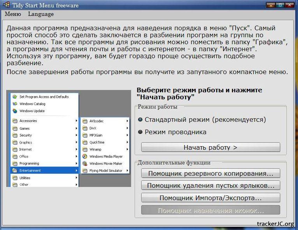Expand the Games submenu arrow
This screenshot has height=230, width=298.
click(76, 128)
